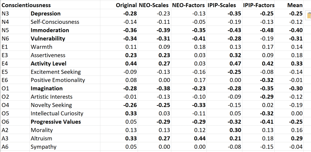Viewport: 311px width, 152px height.
Task: Select the Positive Emotionality cell
Action: click(58, 80)
